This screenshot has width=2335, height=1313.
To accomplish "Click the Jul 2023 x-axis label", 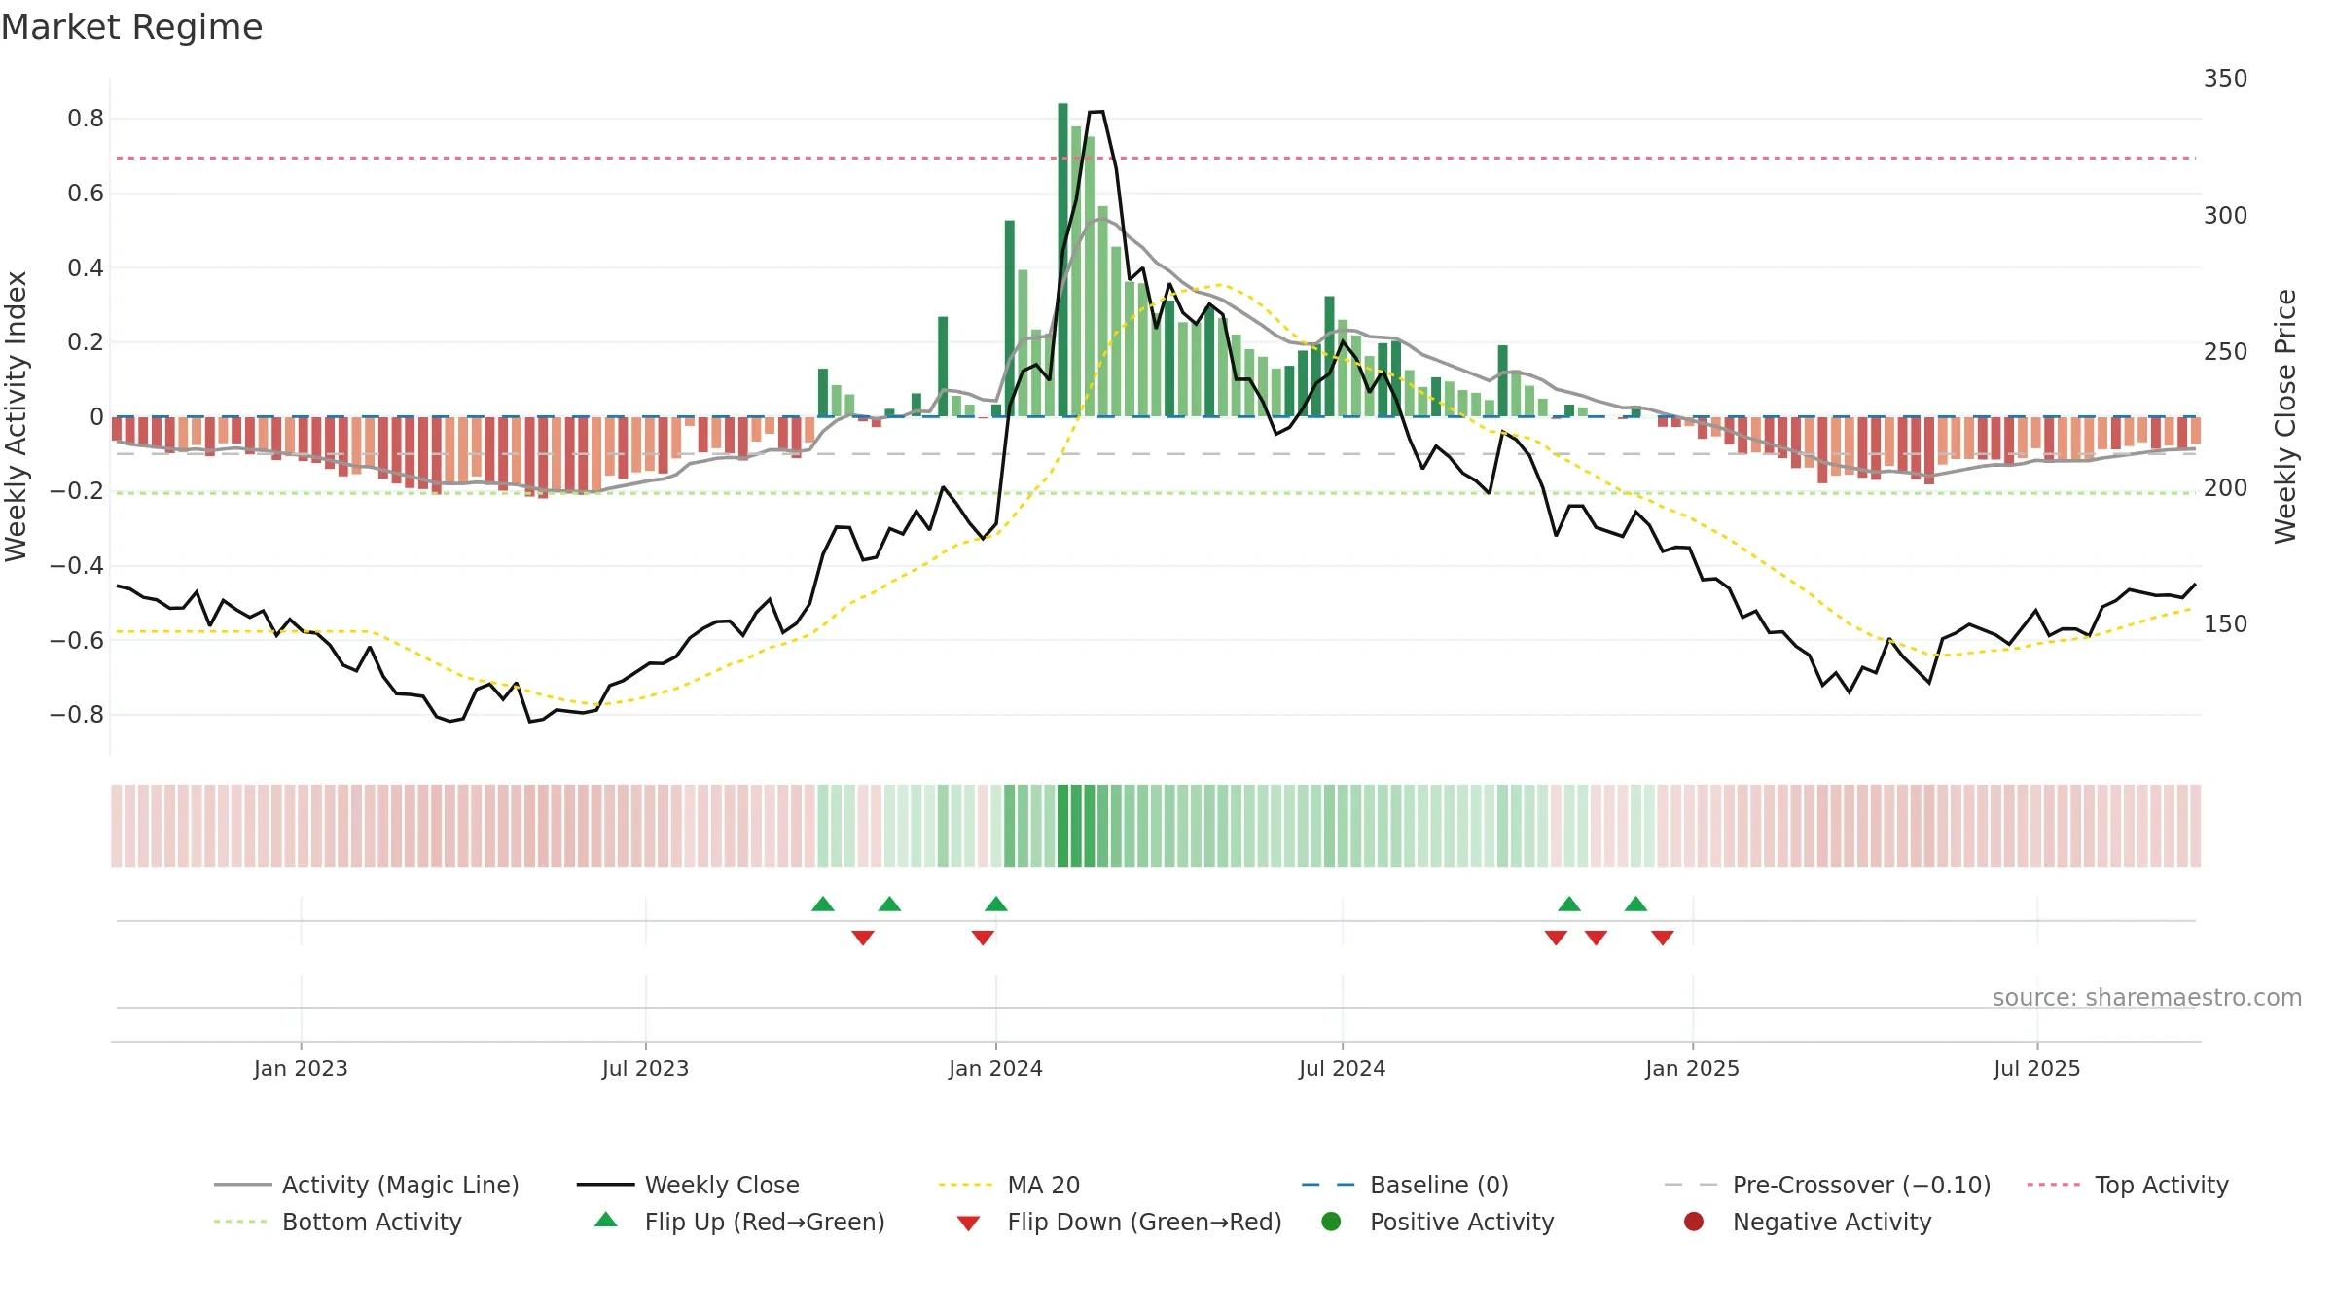I will (645, 1068).
